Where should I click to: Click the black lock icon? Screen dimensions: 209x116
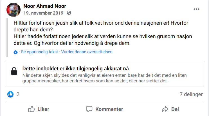click(14, 72)
